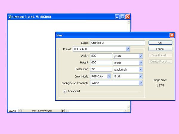
Task: Click OK to create the new document
Action: click(160, 43)
